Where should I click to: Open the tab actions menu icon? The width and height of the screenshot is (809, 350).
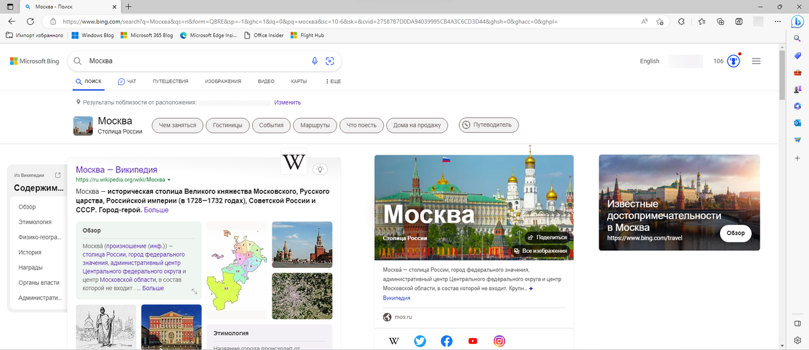pyautogui.click(x=9, y=6)
